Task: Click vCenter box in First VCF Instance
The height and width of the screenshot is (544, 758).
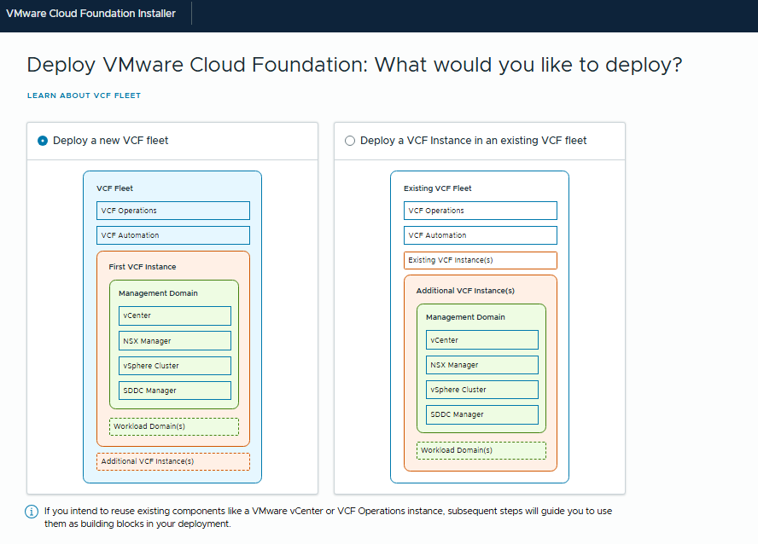Action: (175, 316)
